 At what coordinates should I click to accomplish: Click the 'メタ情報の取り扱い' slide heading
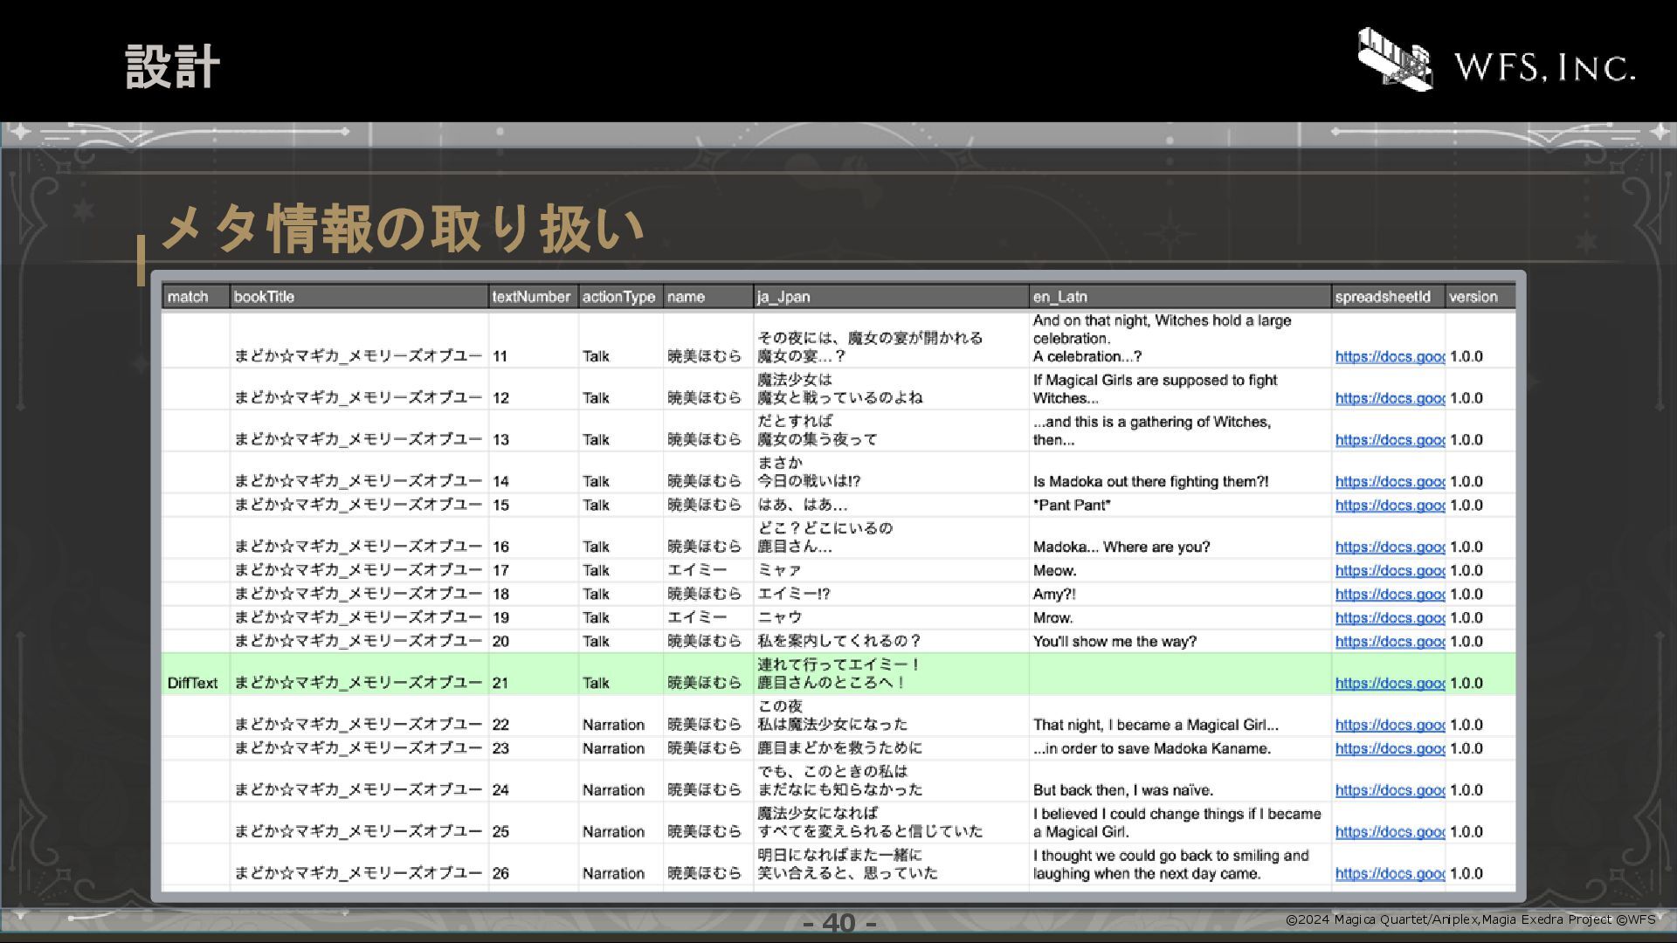point(403,229)
